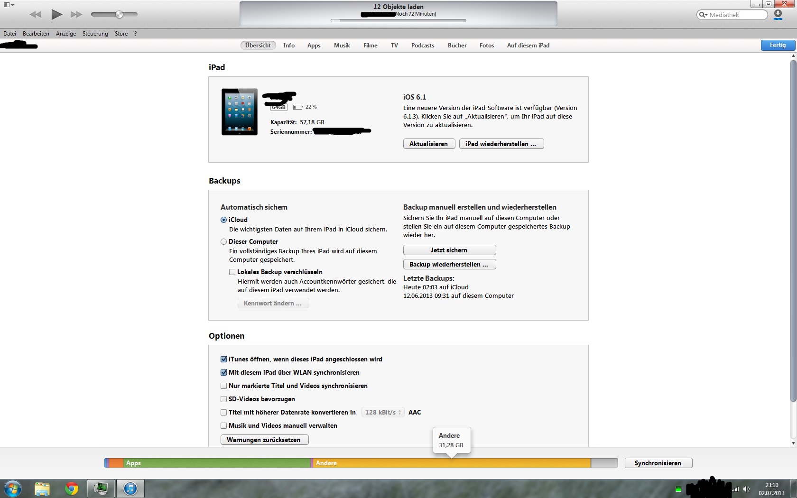Click the rewind previous track button
Viewport: 797px width, 498px height.
[36, 15]
